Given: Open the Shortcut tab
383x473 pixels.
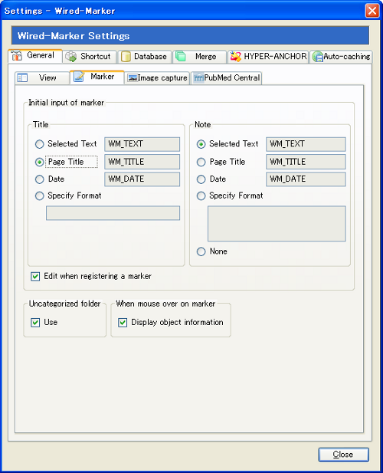Looking at the screenshot, I should (90, 57).
